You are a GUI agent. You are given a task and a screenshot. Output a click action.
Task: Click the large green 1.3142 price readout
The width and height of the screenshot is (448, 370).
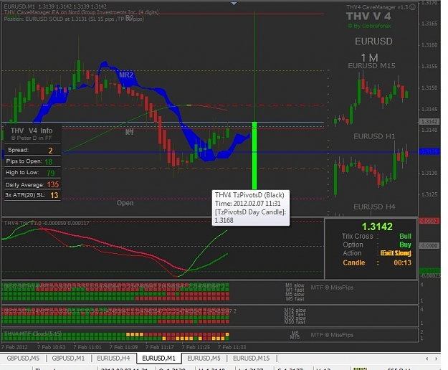tap(377, 227)
